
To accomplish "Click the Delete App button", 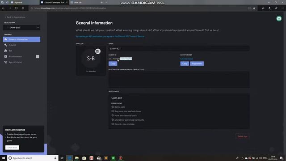I will [x=242, y=136].
